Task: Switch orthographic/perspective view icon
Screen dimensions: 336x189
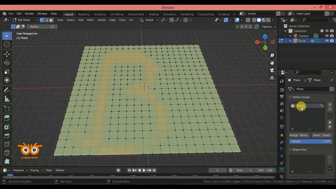Action: pos(272,78)
